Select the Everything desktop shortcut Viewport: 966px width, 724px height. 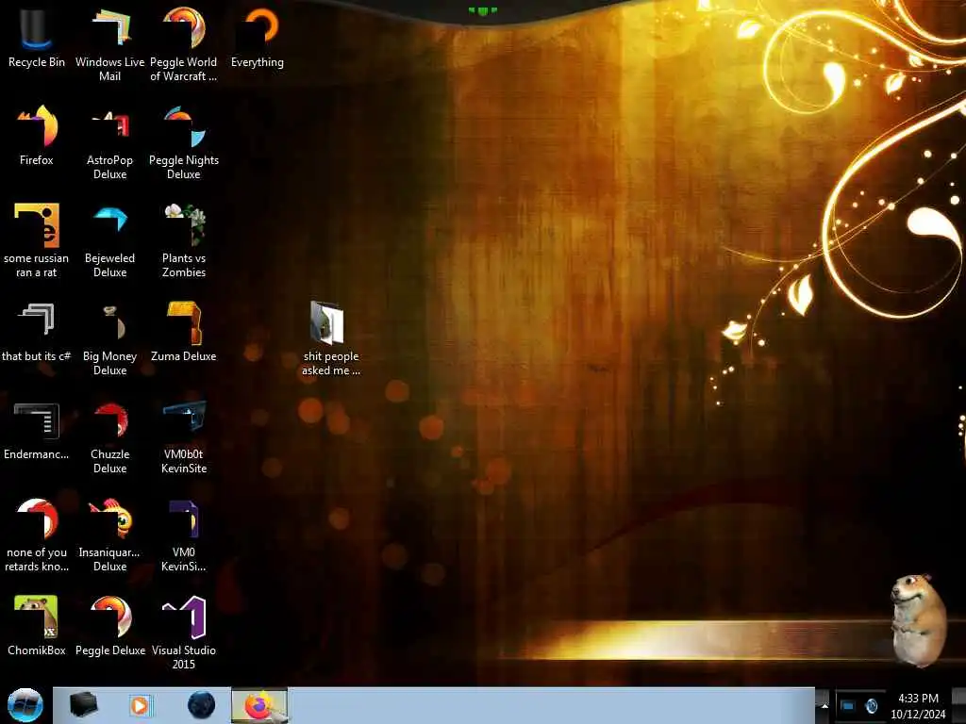(x=258, y=38)
